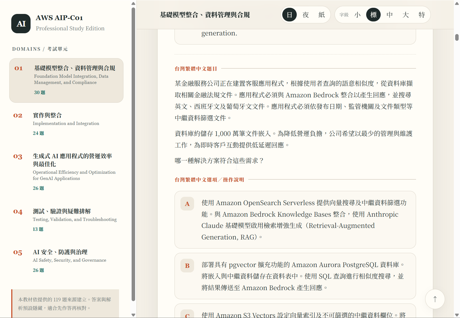
Task: Click the note '本教材依提供的 119 題來源建立'
Action: click(65, 304)
